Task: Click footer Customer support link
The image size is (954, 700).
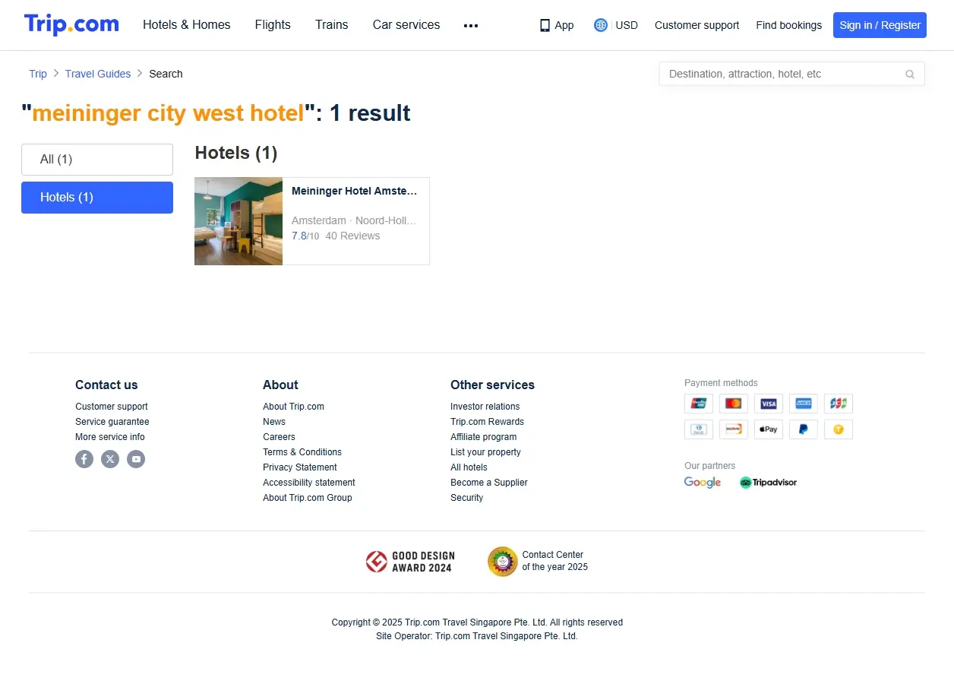Action: [x=112, y=407]
